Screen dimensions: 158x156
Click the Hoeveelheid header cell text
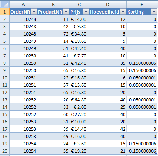(x=105, y=12)
